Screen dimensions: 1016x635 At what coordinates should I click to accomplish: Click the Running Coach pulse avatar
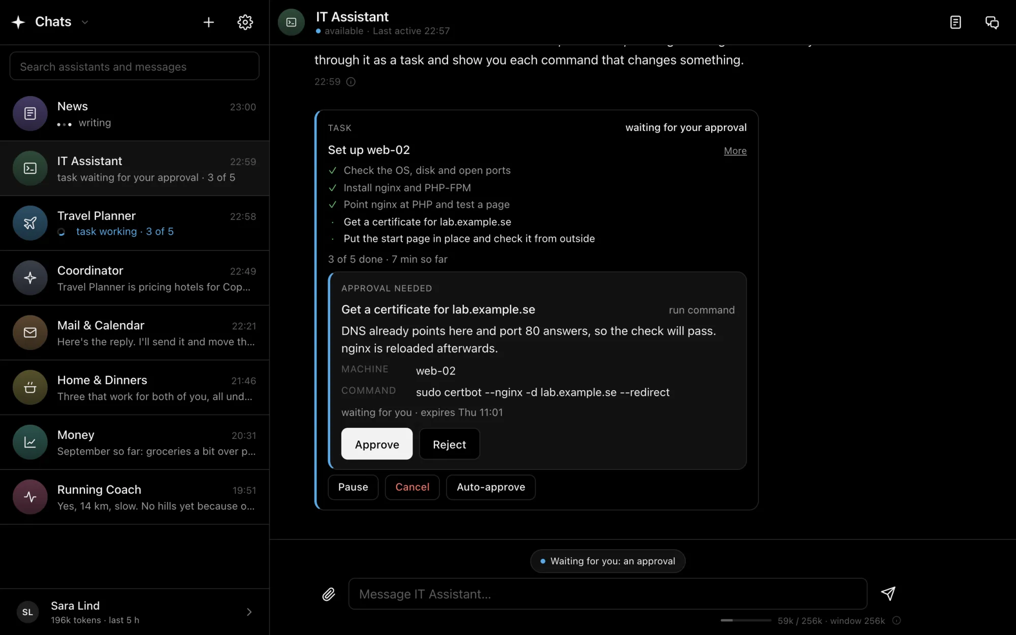pyautogui.click(x=30, y=497)
